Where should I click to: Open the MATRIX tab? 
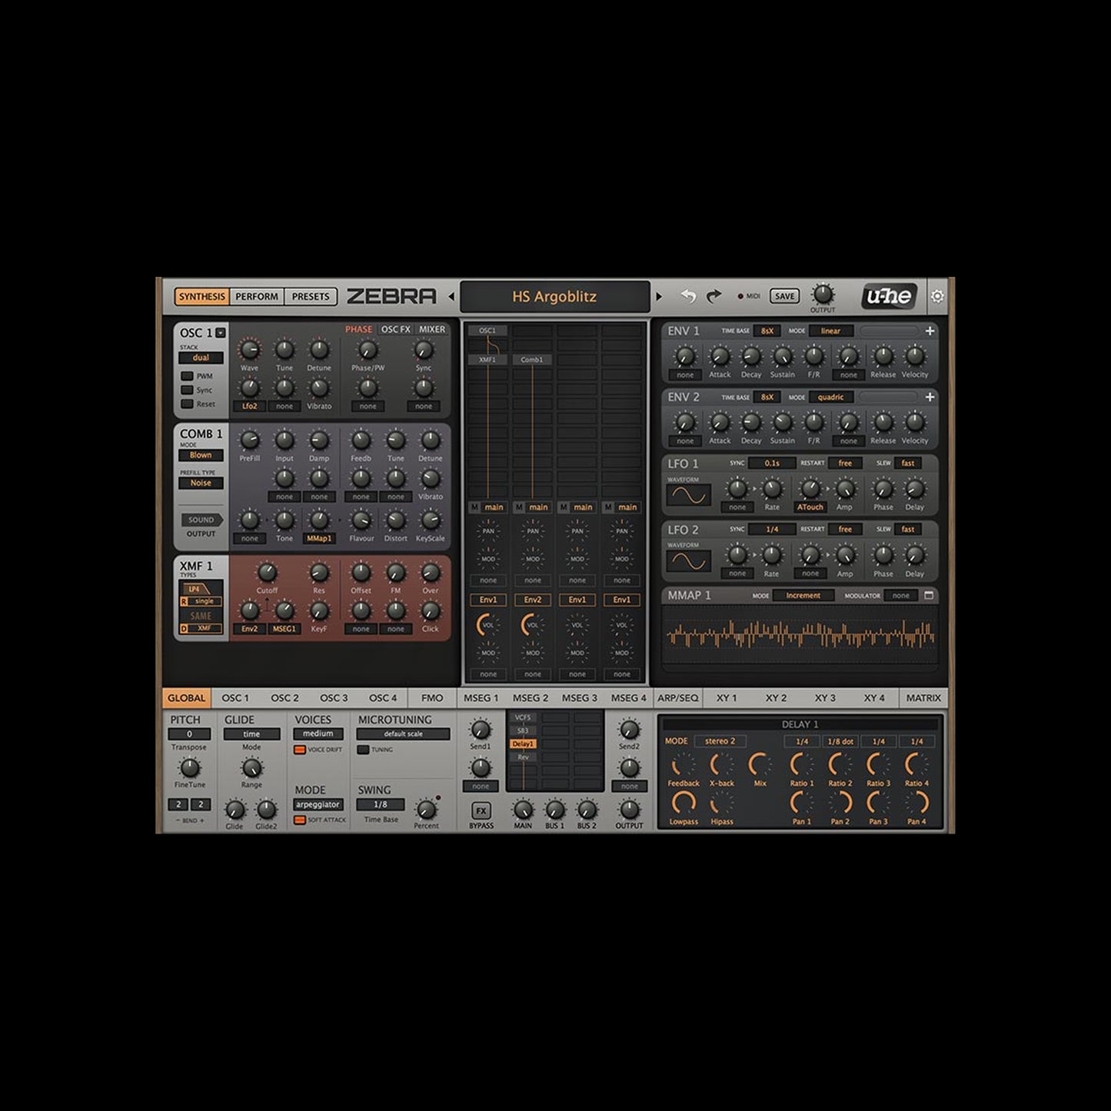tap(923, 698)
